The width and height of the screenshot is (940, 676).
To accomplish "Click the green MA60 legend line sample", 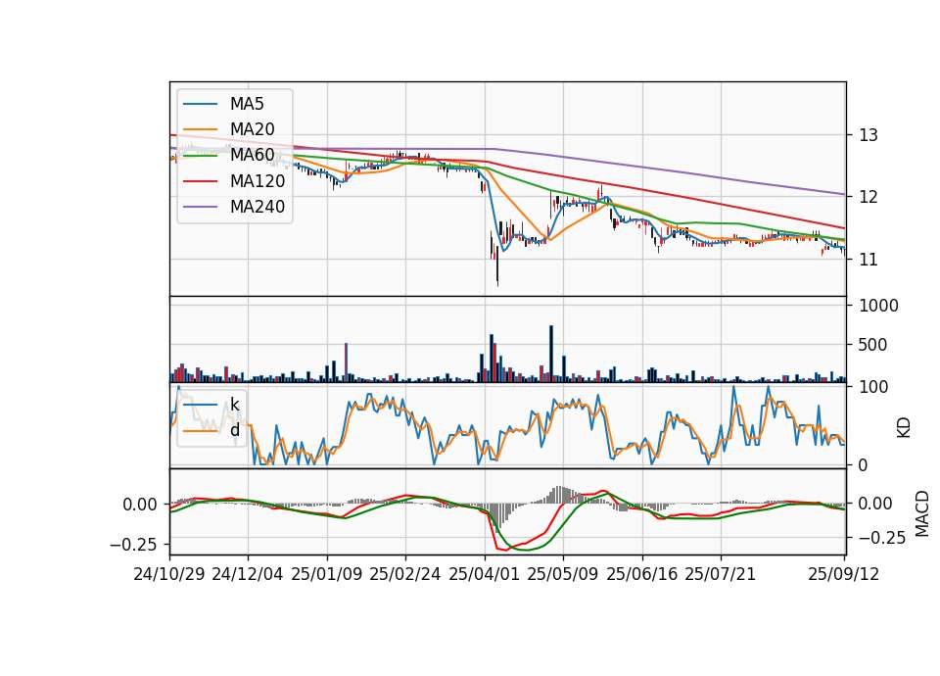I will coord(200,156).
